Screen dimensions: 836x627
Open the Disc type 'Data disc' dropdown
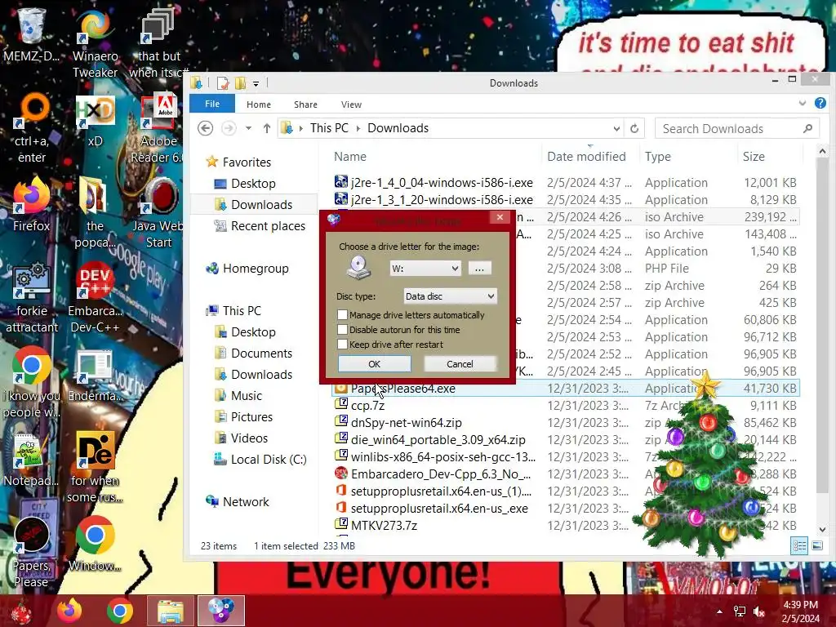[x=450, y=296]
